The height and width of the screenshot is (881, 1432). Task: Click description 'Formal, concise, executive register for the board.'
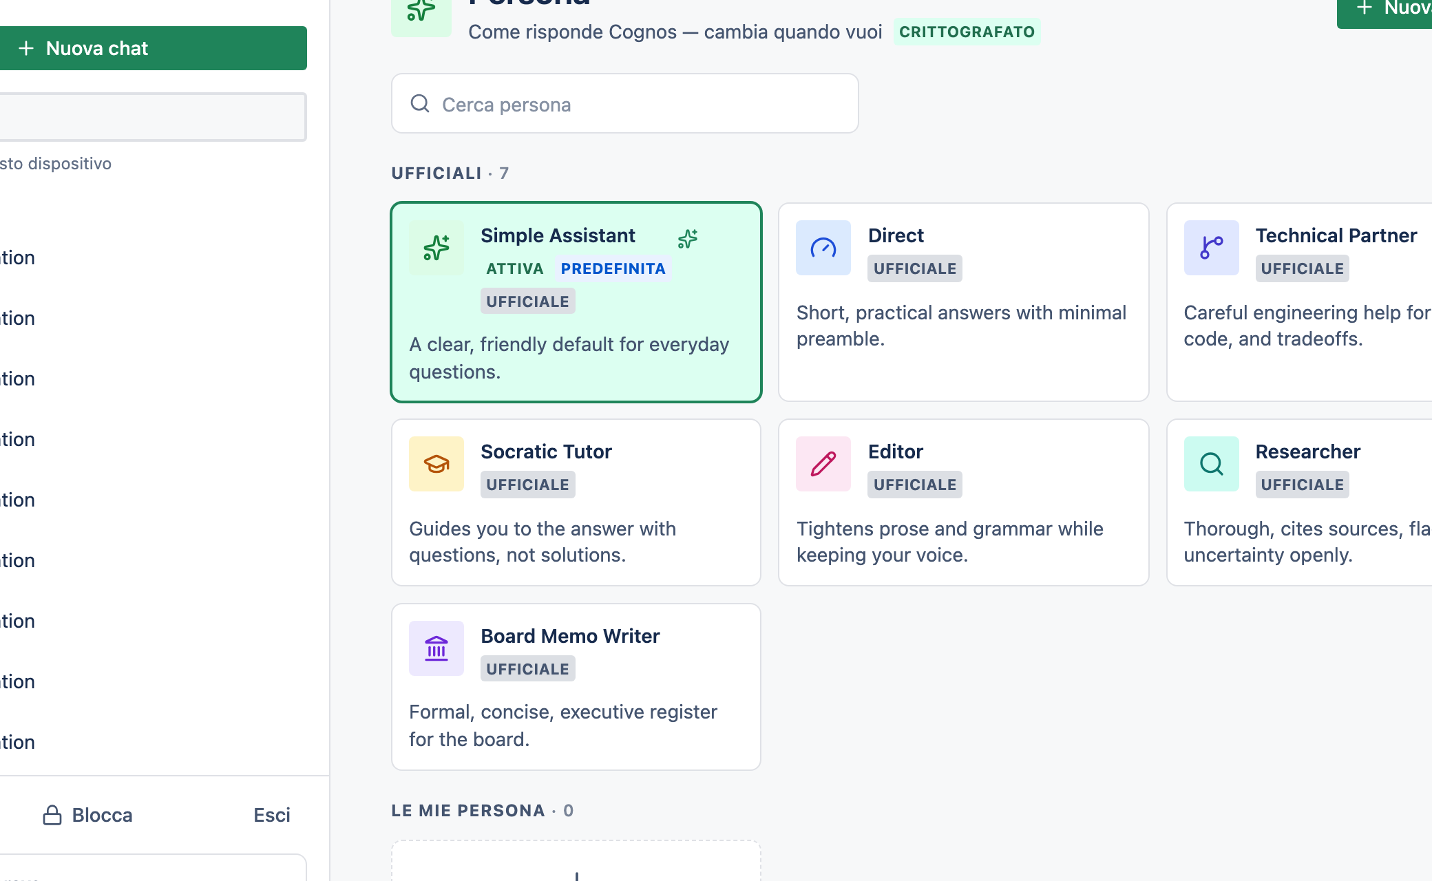[563, 725]
